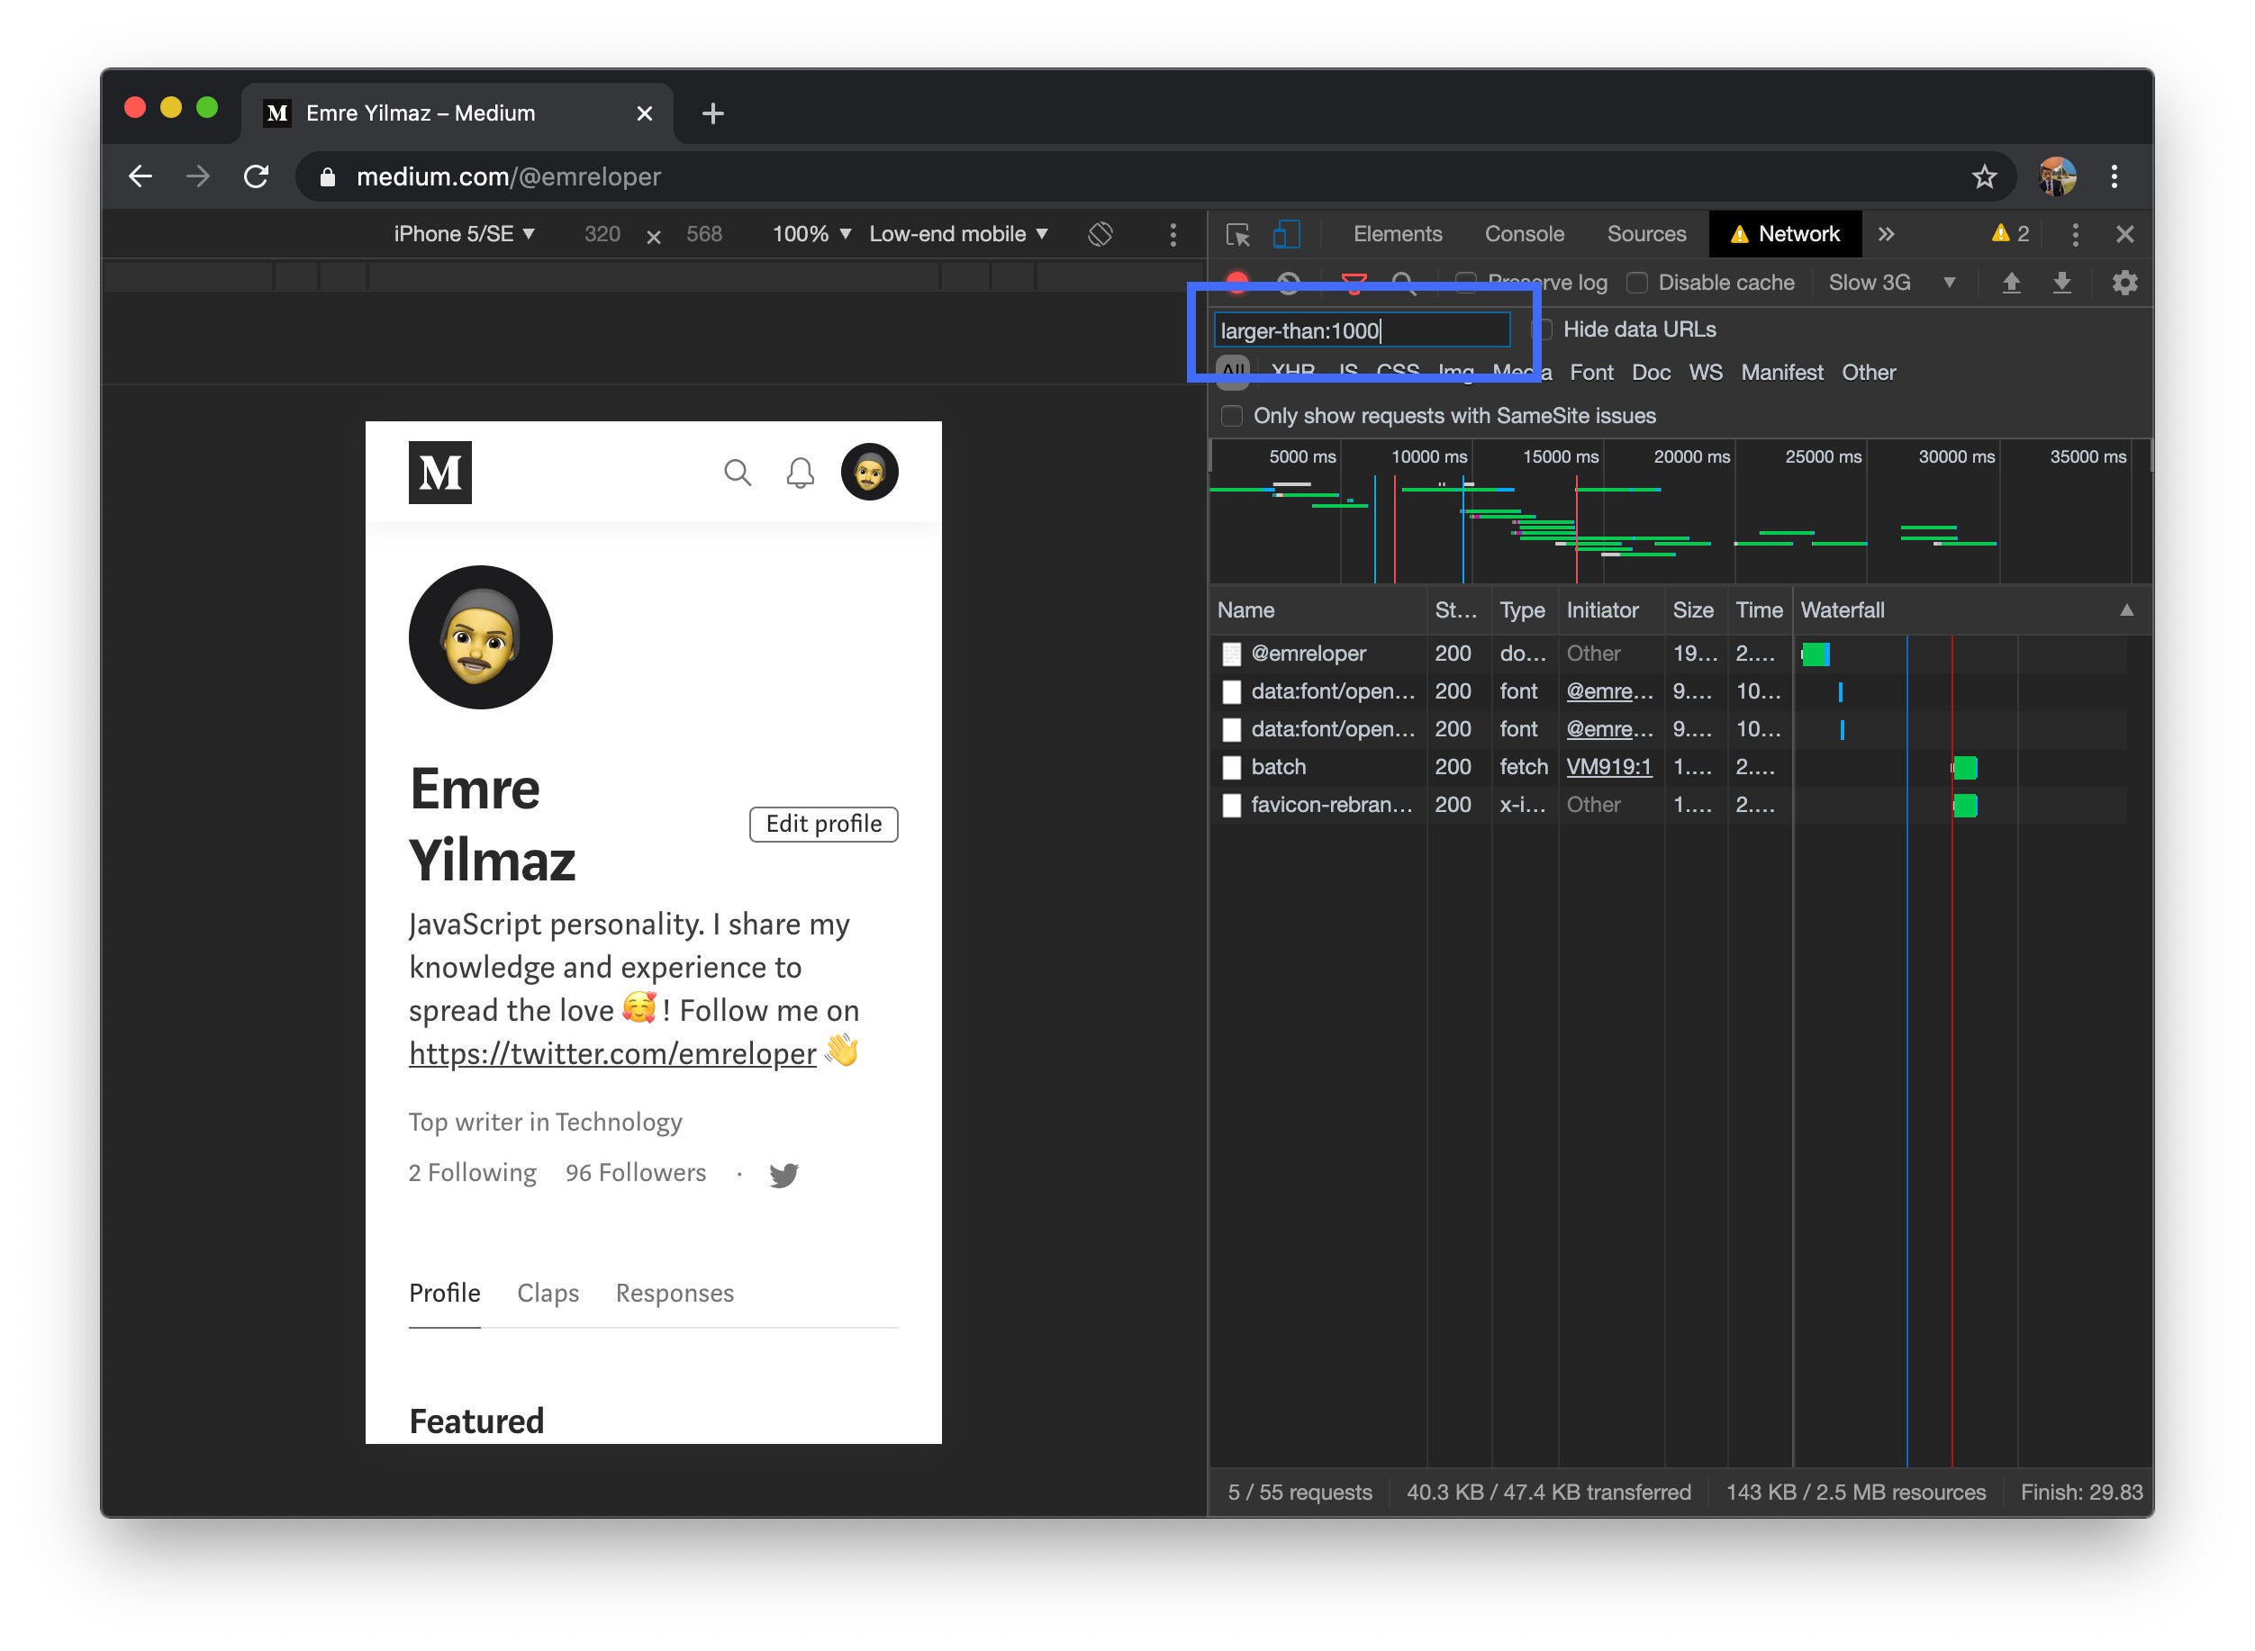Expand the Low-end mobile dropdown
The width and height of the screenshot is (2255, 1651).
click(957, 234)
